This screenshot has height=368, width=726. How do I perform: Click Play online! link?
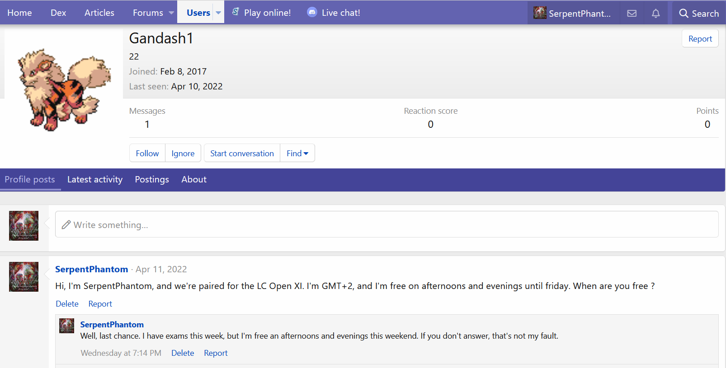click(267, 13)
